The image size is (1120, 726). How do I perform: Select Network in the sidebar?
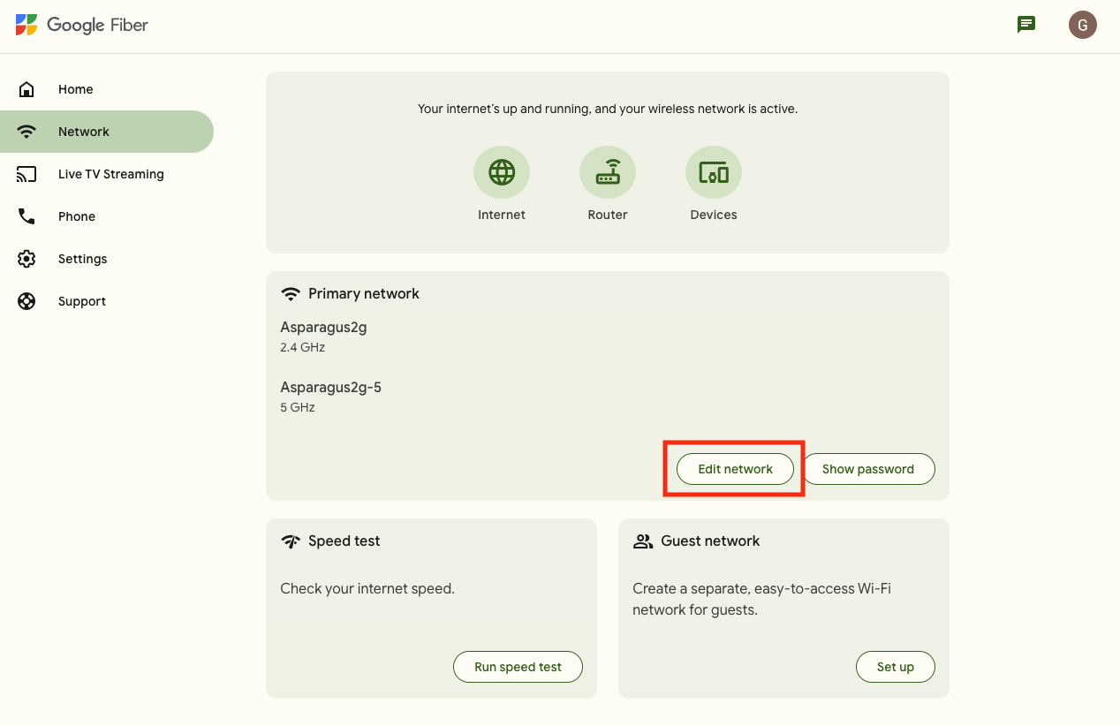84,132
